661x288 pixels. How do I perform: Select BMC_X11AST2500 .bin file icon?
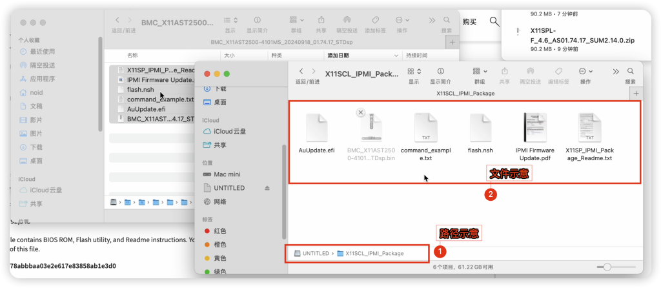click(371, 127)
